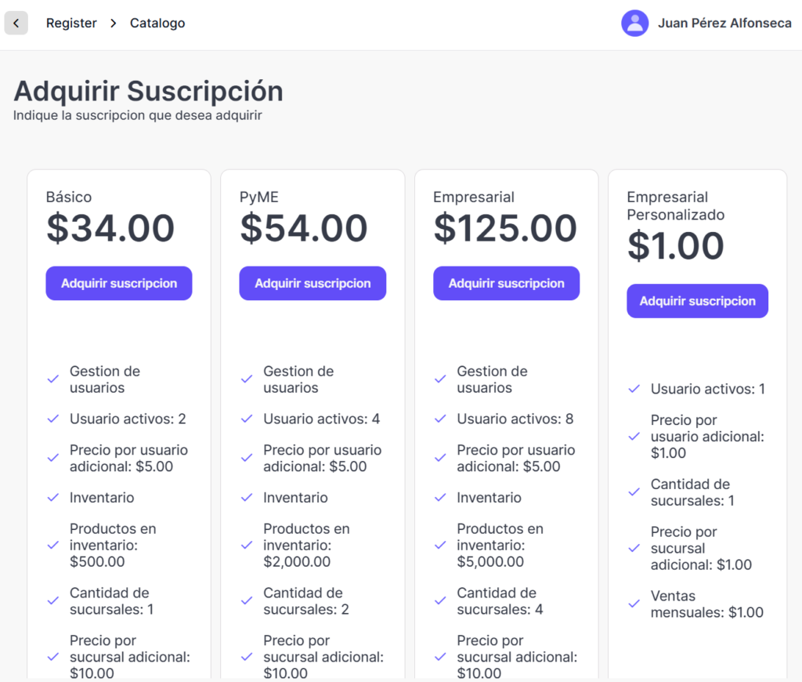Click checkmark beside Básico Gestion de usuarios
Viewport: 802px width, 682px height.
tap(53, 379)
